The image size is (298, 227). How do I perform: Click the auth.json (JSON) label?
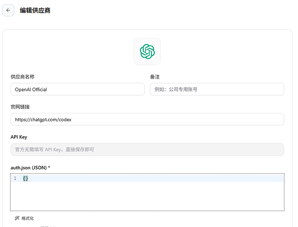coord(30,168)
